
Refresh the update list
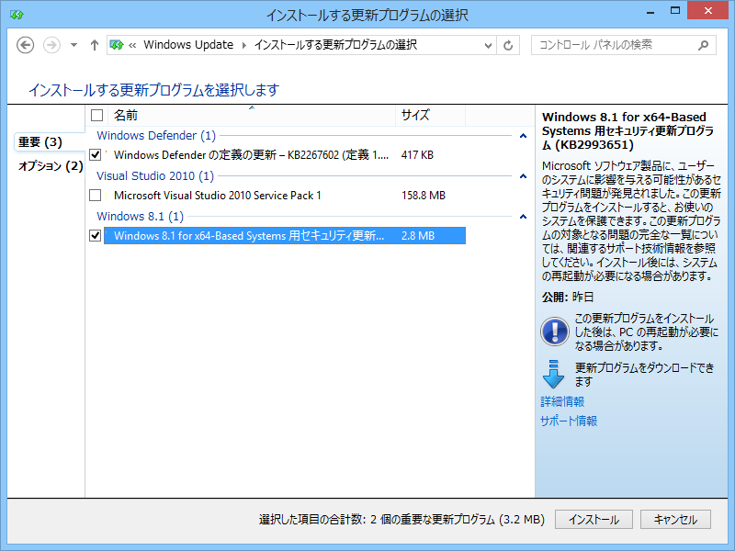tap(508, 44)
